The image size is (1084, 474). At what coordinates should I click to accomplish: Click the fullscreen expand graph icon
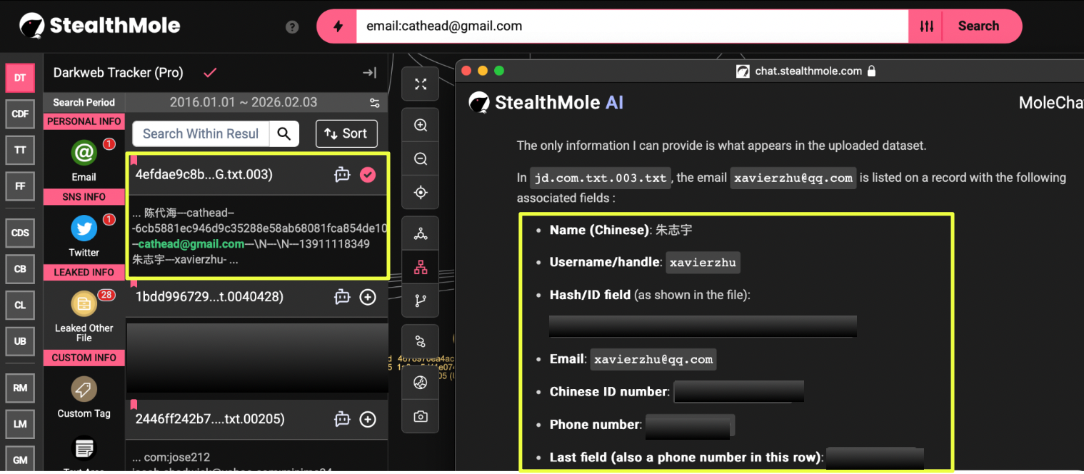tap(421, 84)
